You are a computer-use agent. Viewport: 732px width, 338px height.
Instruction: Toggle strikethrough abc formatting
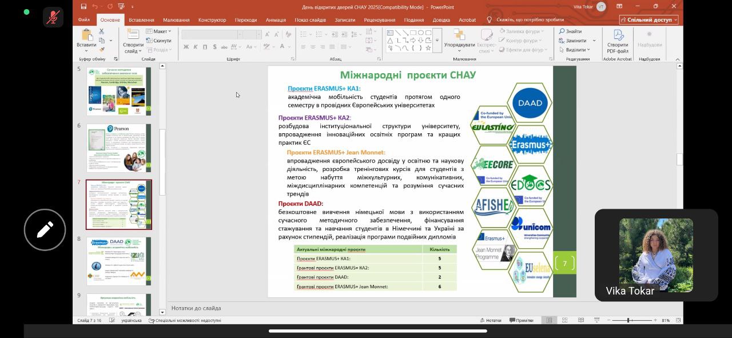tap(223, 47)
